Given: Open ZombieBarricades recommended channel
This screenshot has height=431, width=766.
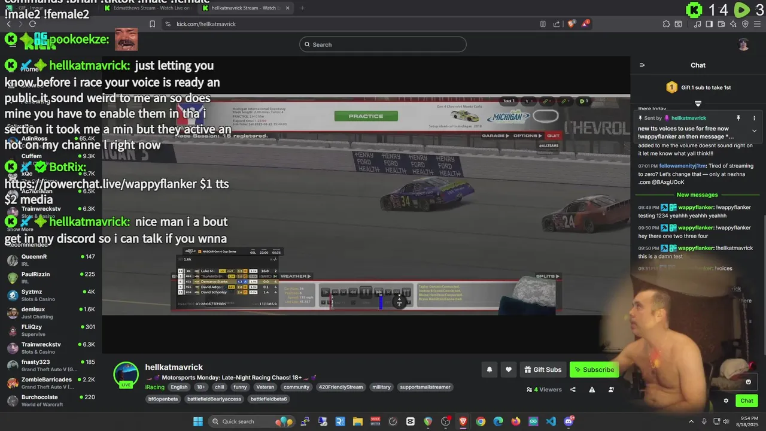Looking at the screenshot, I should 52,383.
